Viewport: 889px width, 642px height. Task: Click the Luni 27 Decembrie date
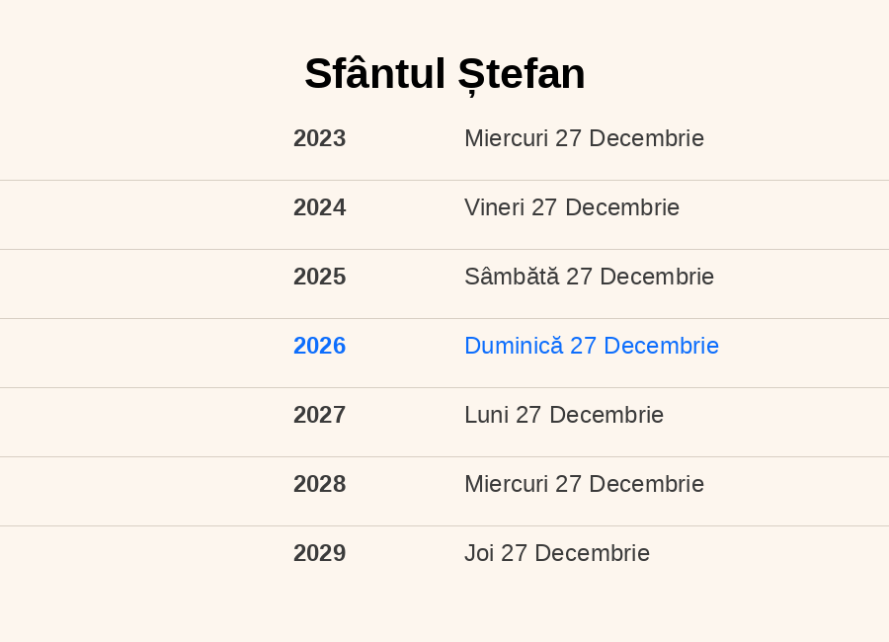564,415
